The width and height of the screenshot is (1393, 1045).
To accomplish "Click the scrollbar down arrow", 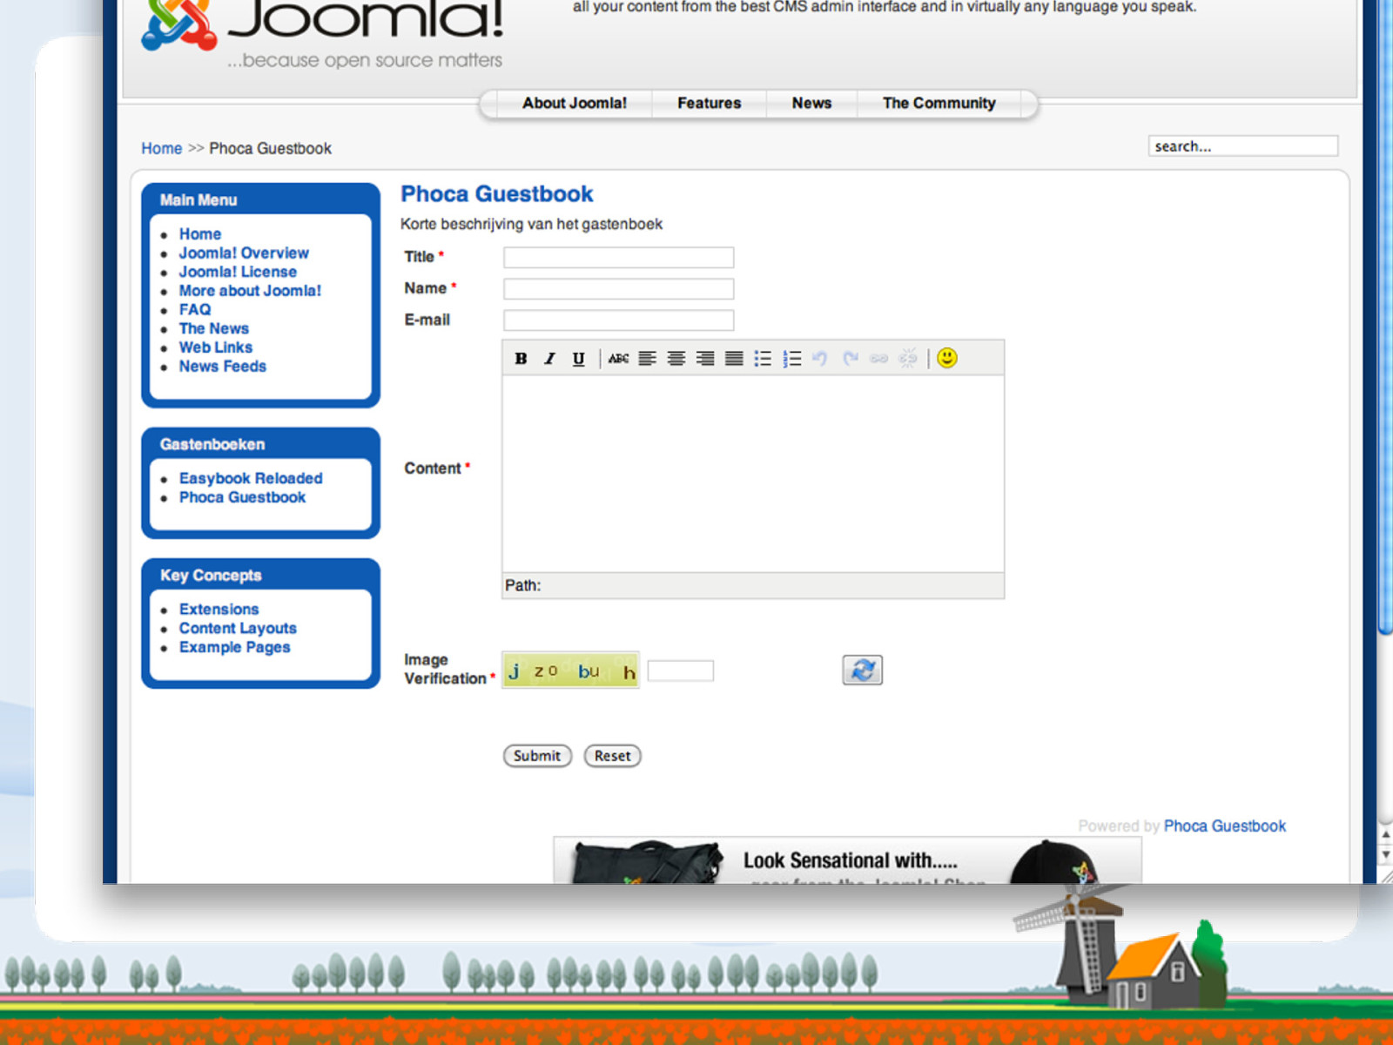I will (x=1385, y=854).
